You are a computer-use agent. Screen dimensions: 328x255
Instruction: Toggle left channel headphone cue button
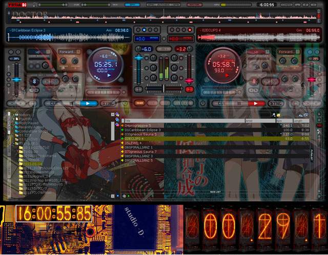[138, 90]
